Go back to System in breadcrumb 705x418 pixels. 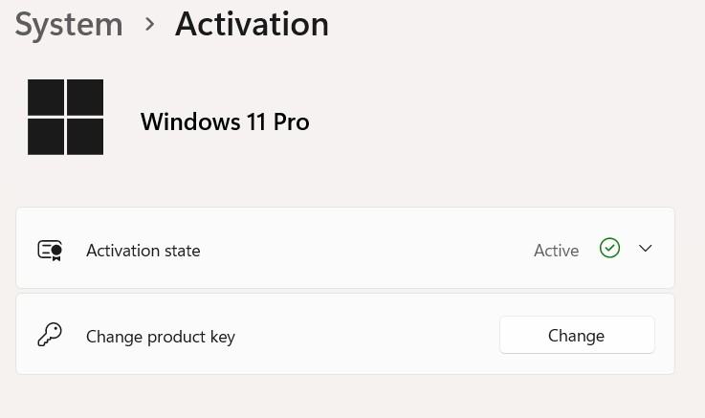click(69, 25)
